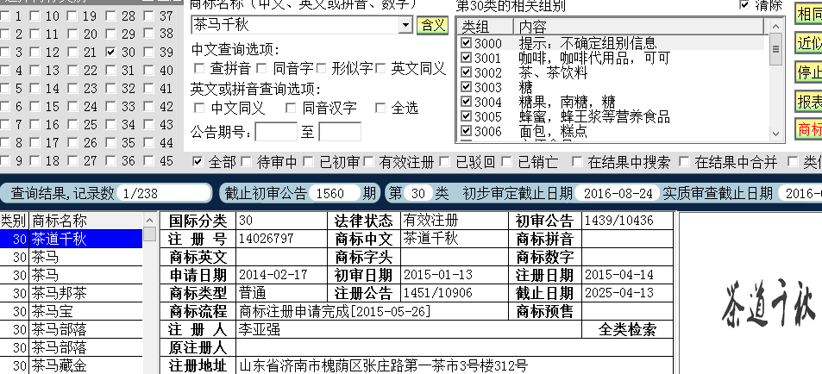Image resolution: width=822 pixels, height=374 pixels.
Task: Click registration number 14026797
Action: click(x=266, y=239)
